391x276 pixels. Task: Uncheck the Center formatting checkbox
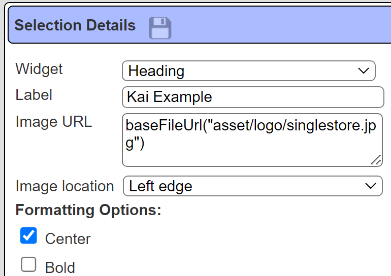pos(28,235)
